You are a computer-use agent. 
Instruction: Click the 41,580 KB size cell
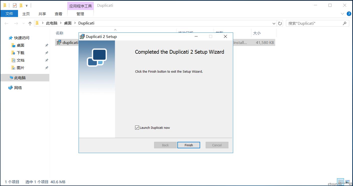(265, 42)
